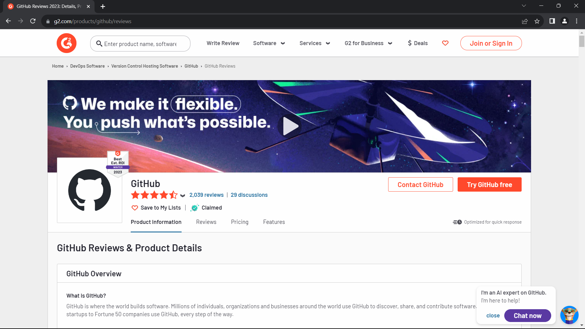Viewport: 585px width, 329px height.
Task: Click Version Control Hosting Software breadcrumb
Action: click(x=144, y=66)
